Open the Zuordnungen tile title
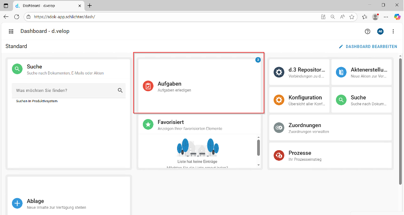The width and height of the screenshot is (404, 215). click(304, 125)
